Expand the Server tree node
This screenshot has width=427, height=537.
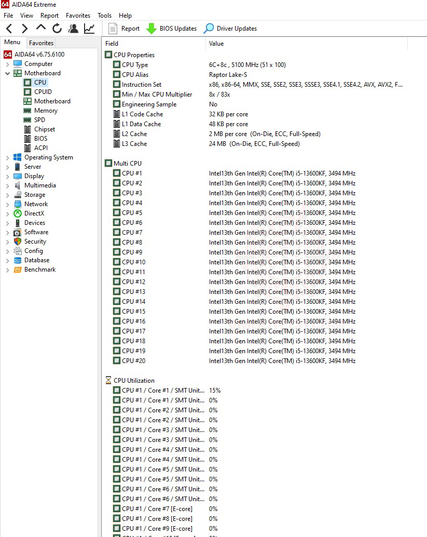coord(8,167)
